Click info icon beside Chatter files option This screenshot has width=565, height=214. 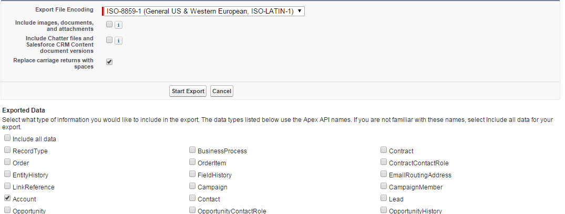tap(119, 40)
